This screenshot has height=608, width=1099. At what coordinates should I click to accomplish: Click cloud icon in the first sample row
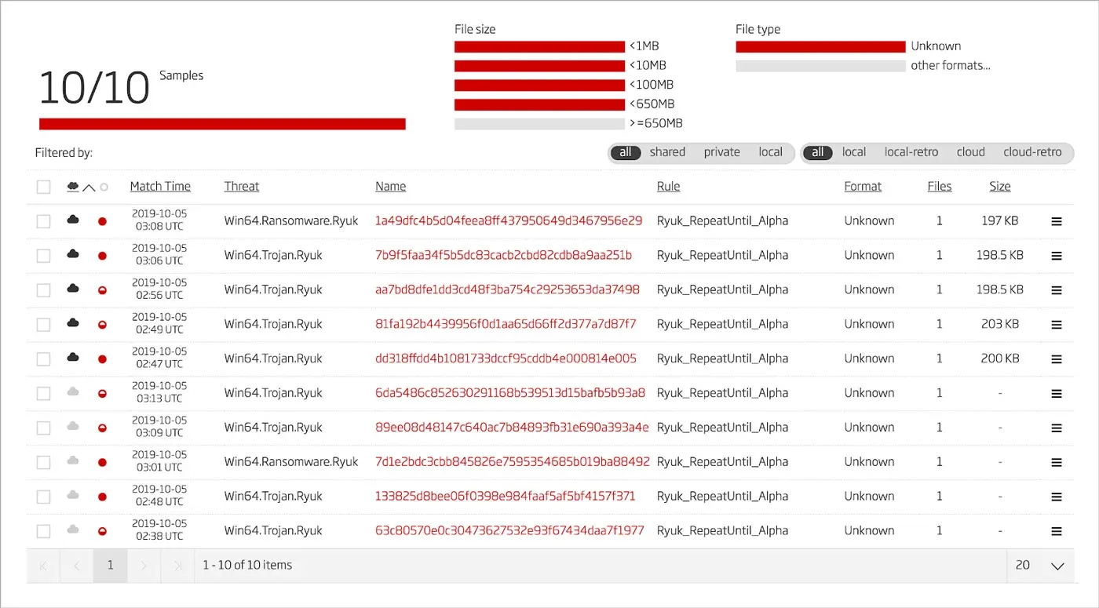pyautogui.click(x=73, y=220)
